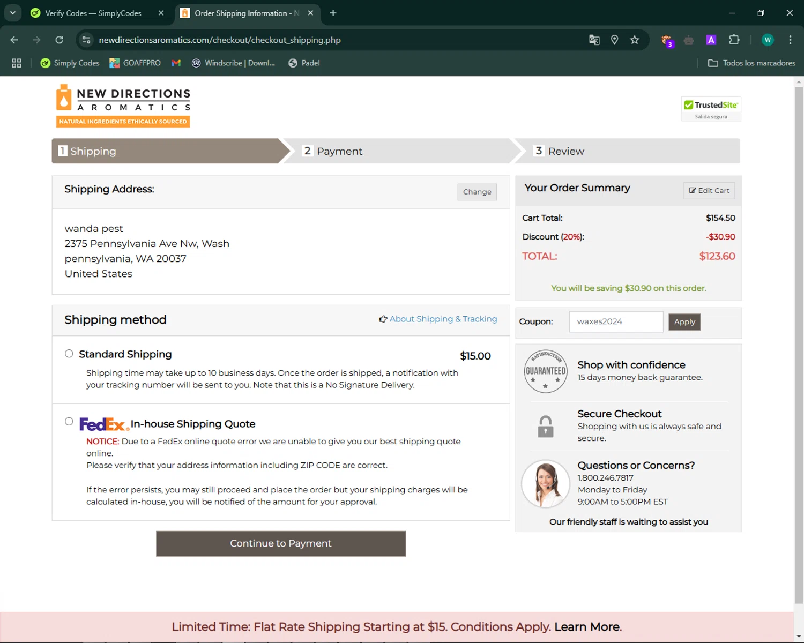
Task: Click the Discount amount -$30.90
Action: click(720, 237)
